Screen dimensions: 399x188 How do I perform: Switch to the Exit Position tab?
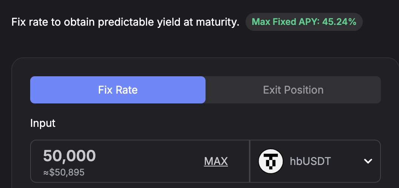(293, 90)
